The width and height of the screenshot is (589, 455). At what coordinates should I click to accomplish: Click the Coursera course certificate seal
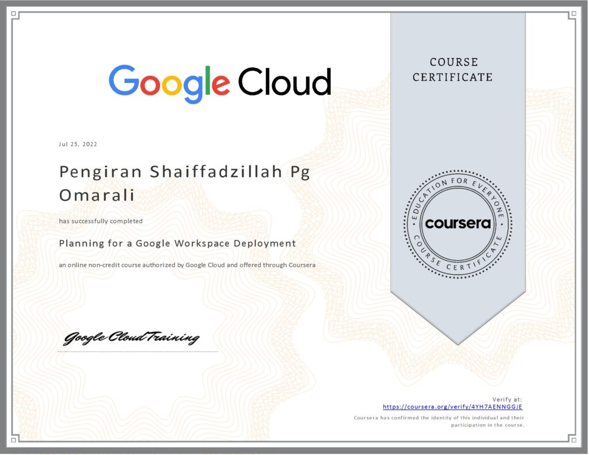(x=458, y=224)
